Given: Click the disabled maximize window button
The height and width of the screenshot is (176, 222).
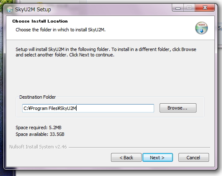Looking at the screenshot, I should pos(189,8).
